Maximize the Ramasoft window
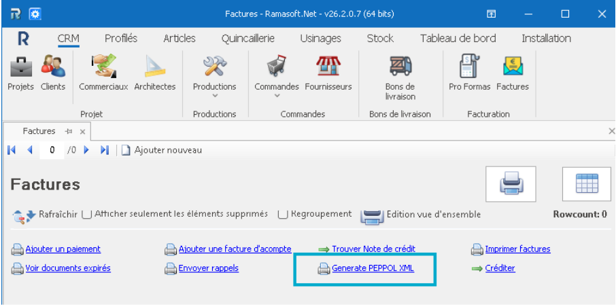Image resolution: width=616 pixels, height=305 pixels. tap(565, 14)
